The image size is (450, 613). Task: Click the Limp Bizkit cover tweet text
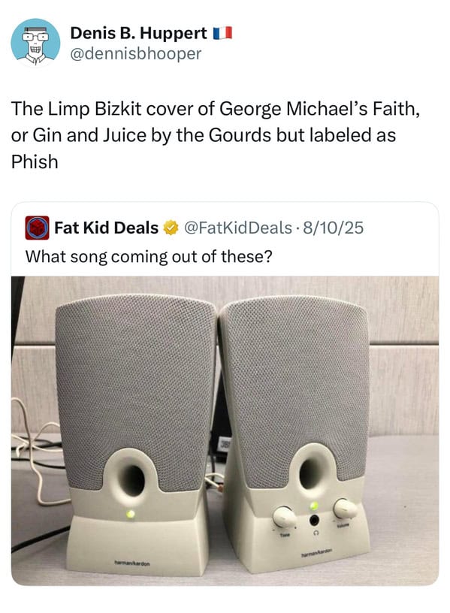(x=216, y=135)
